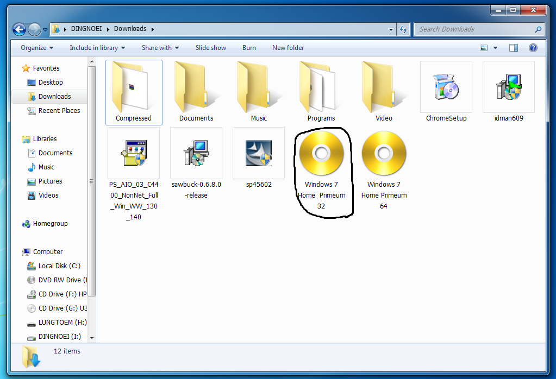Screen dimensions: 556x379
Task: Select Favorites in navigation pane
Action: click(x=40, y=68)
